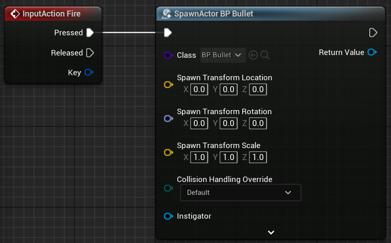Click the Instigator input pin

point(168,216)
